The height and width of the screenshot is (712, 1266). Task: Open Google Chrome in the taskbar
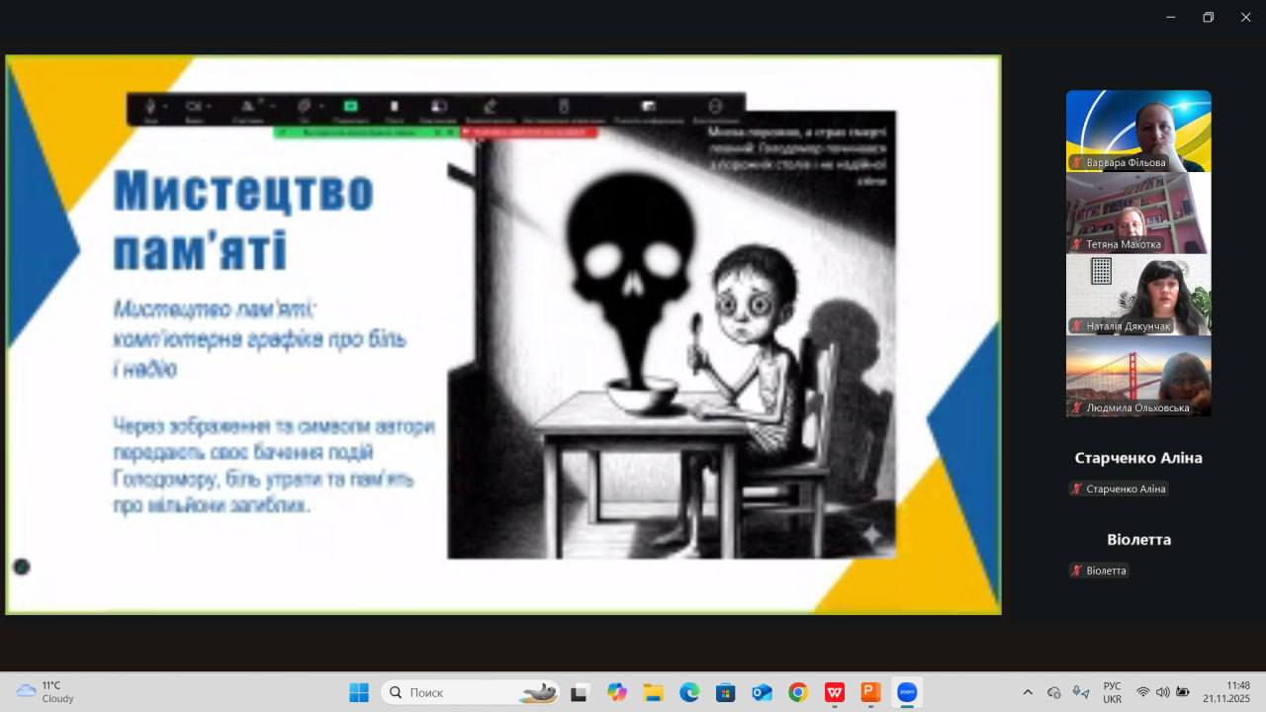(x=797, y=692)
